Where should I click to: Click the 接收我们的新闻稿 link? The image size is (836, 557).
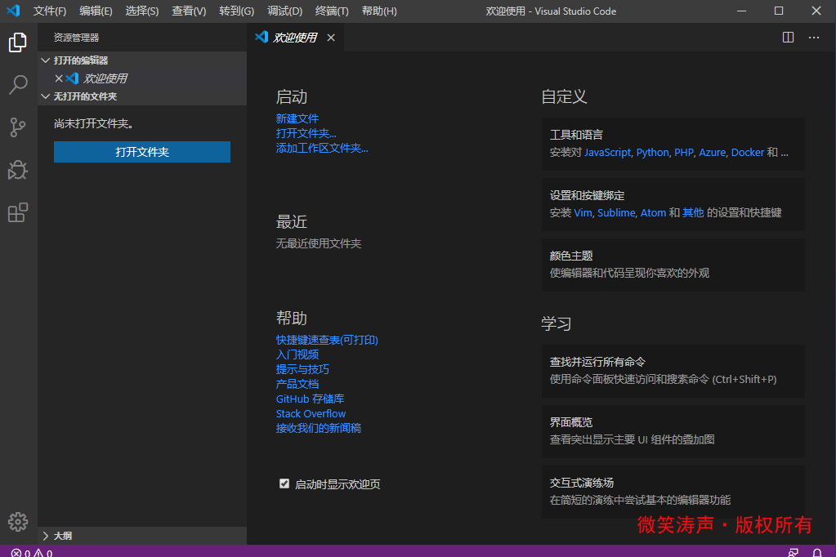pos(318,428)
